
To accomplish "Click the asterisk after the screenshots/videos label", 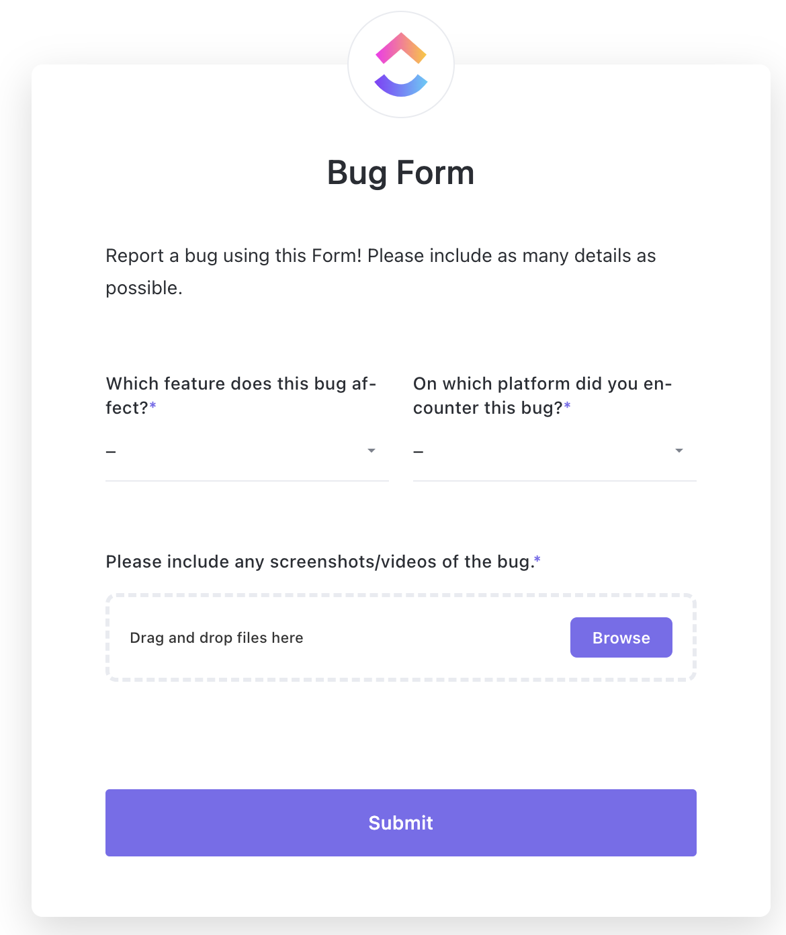I will [537, 560].
